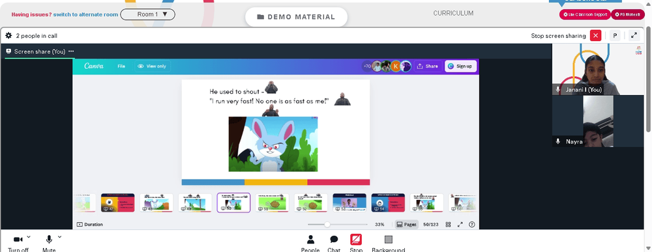Click the Share button in Canva
Image resolution: width=652 pixels, height=252 pixels.
pyautogui.click(x=428, y=66)
